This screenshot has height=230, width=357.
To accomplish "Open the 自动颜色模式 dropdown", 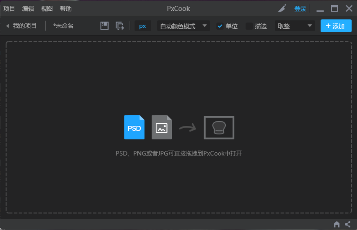I will point(183,26).
